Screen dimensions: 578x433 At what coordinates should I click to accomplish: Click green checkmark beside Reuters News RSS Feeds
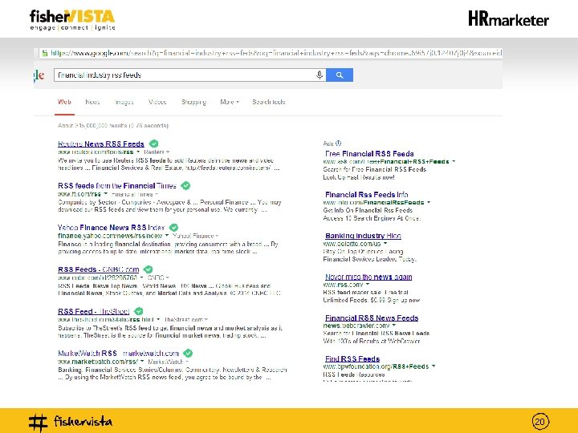click(x=153, y=144)
